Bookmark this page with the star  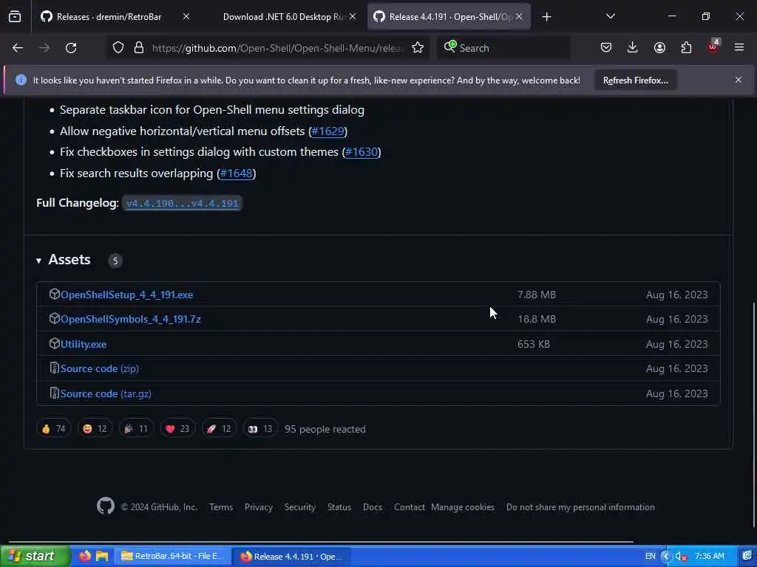pyautogui.click(x=418, y=48)
